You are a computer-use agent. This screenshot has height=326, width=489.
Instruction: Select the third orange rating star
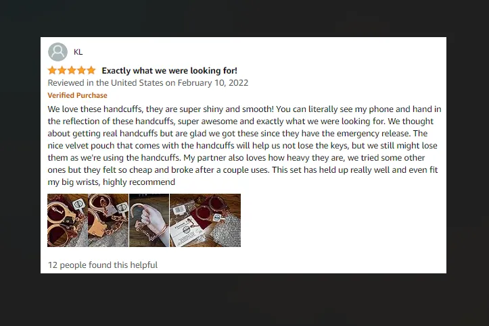point(72,70)
